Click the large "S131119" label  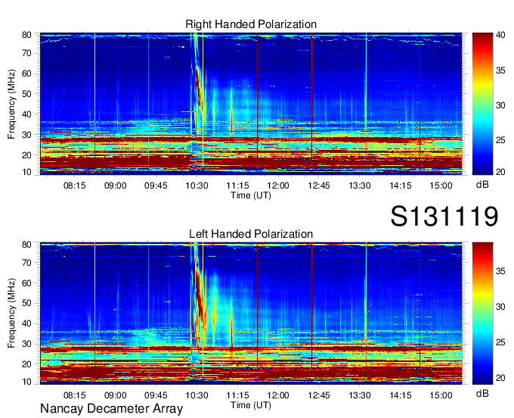coord(444,217)
